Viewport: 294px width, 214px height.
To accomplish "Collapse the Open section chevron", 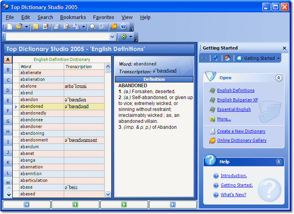I will point(279,78).
